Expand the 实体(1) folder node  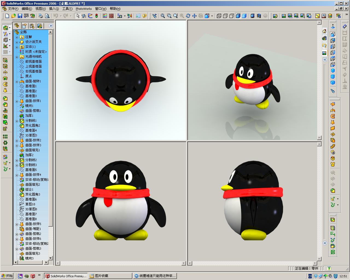(17, 47)
